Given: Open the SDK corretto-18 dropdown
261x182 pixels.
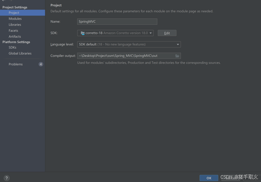Looking at the screenshot, I should coord(115,33).
